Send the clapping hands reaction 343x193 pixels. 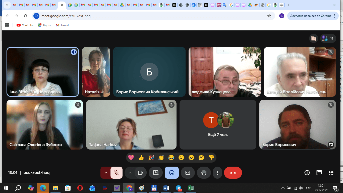pyautogui.click(x=161, y=158)
